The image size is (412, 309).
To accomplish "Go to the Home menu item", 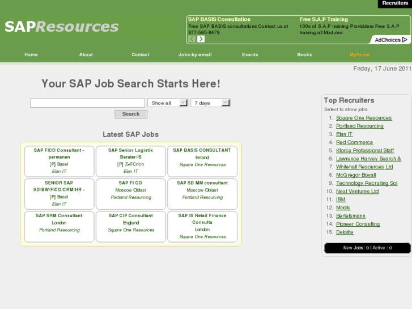I will coord(31,54).
